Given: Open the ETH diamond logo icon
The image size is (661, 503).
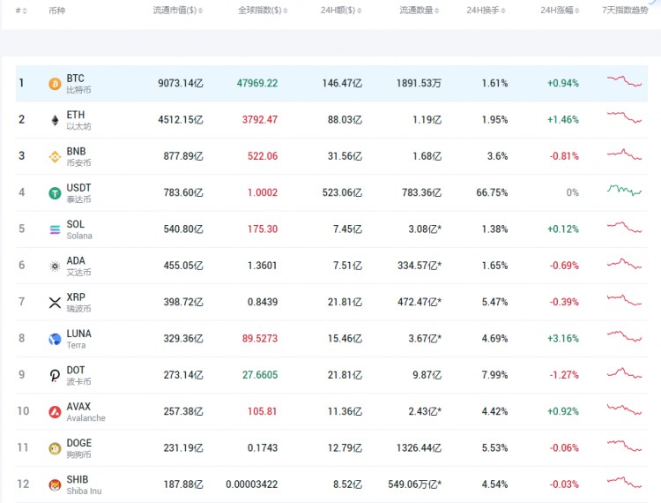Looking at the screenshot, I should click(x=55, y=120).
